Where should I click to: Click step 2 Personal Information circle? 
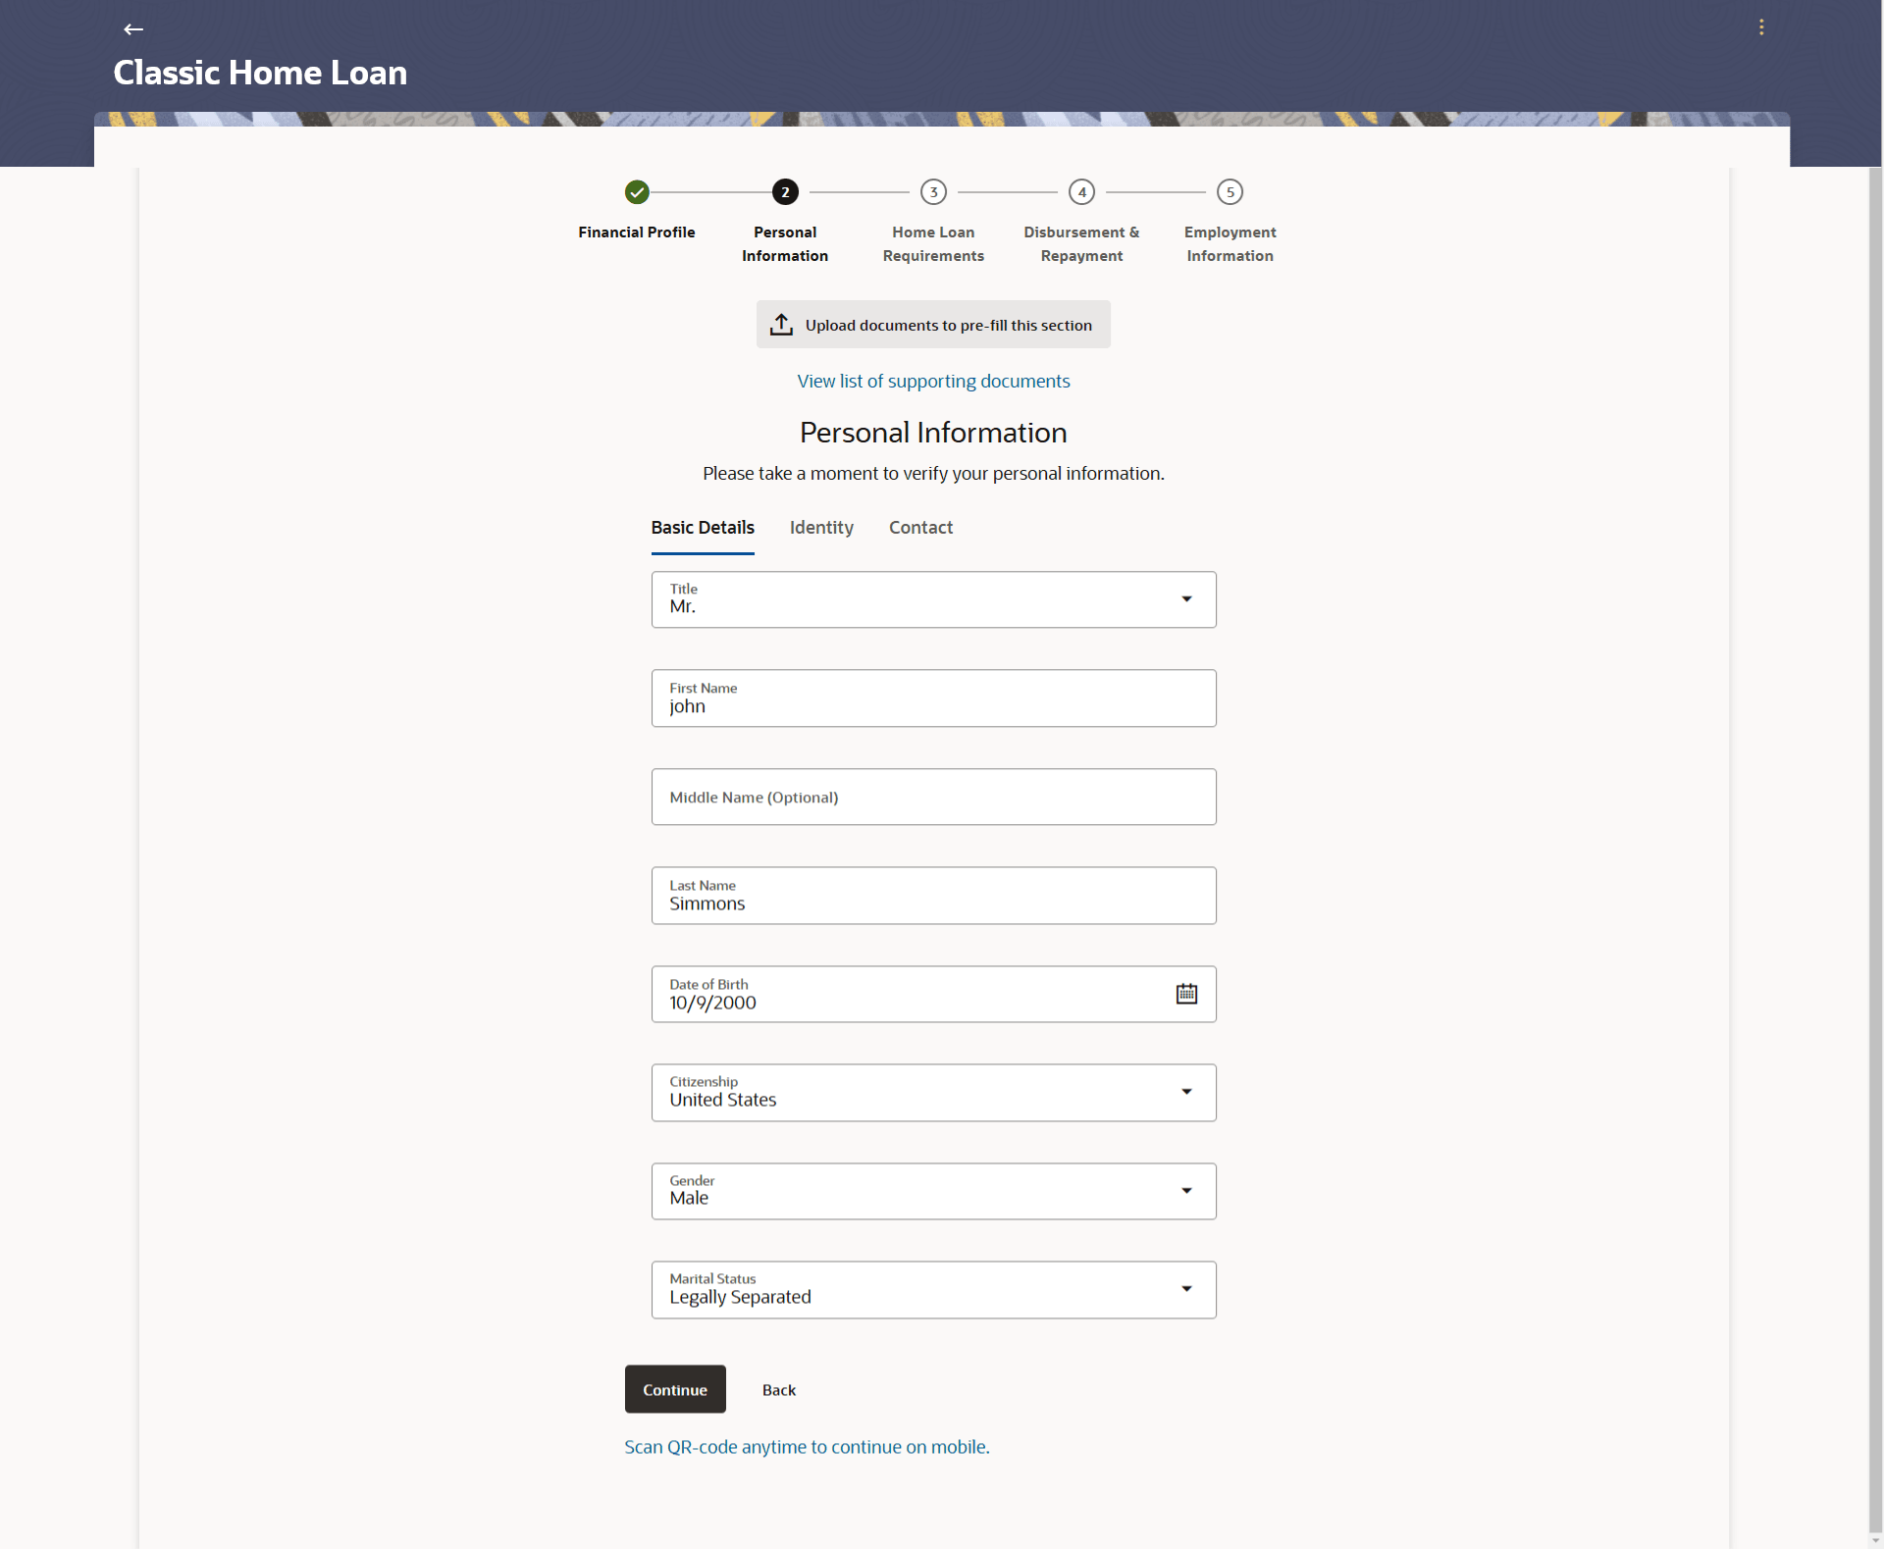coord(785,192)
